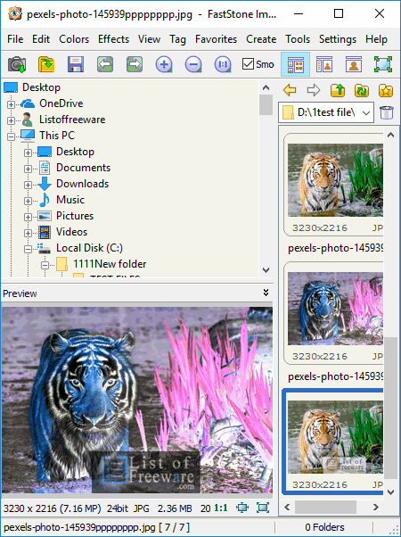Collapse the Local Disk (C:) tree node
Viewport: 401px width, 537px height.
pyautogui.click(x=28, y=250)
